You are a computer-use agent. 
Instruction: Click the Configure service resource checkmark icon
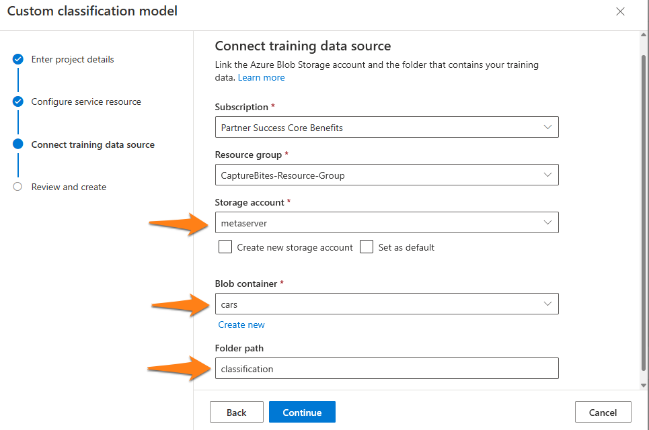click(x=17, y=101)
